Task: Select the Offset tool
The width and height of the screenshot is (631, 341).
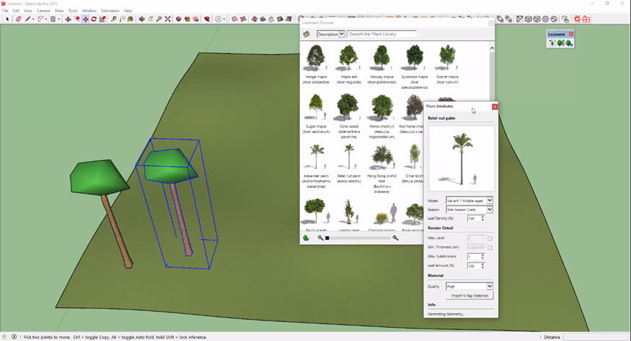Action: pos(76,19)
